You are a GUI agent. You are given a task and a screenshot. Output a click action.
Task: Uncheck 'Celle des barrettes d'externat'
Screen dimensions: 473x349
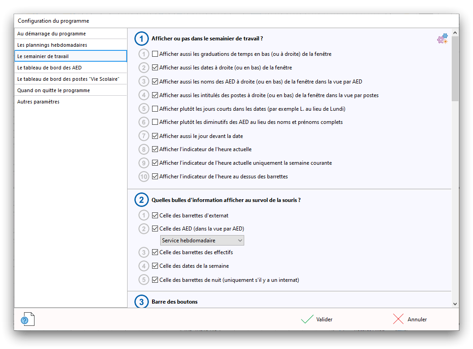point(155,216)
